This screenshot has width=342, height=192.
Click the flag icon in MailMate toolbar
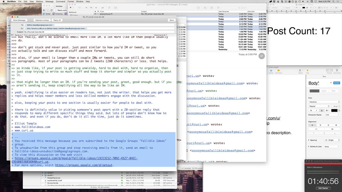tap(71, 8)
